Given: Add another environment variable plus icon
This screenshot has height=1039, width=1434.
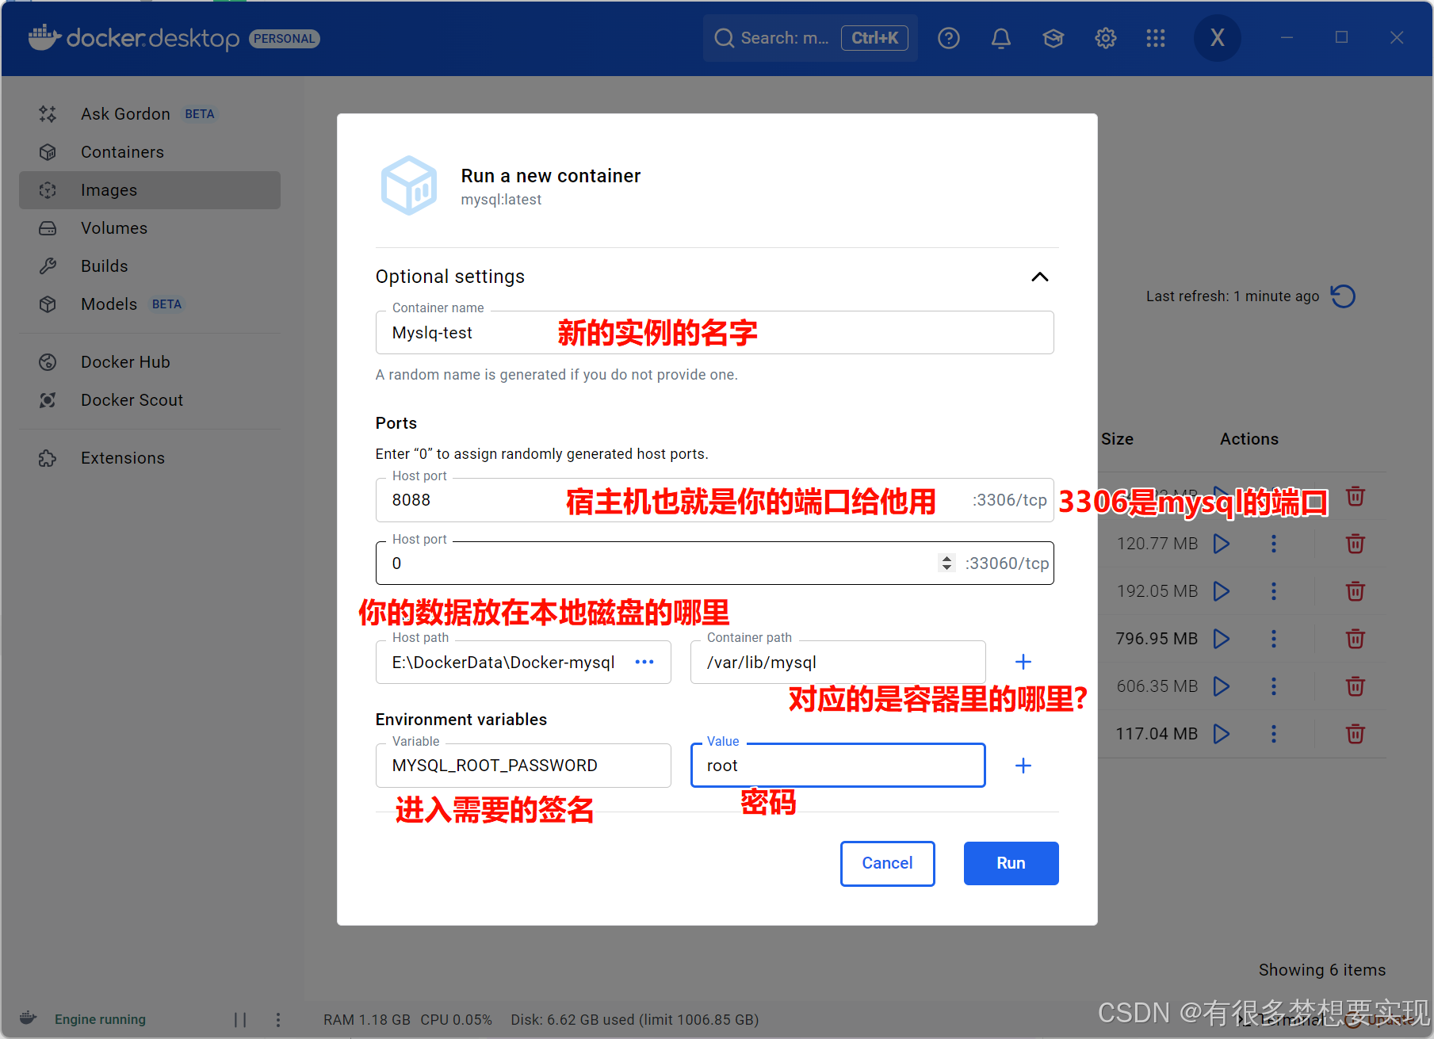Looking at the screenshot, I should [1023, 766].
